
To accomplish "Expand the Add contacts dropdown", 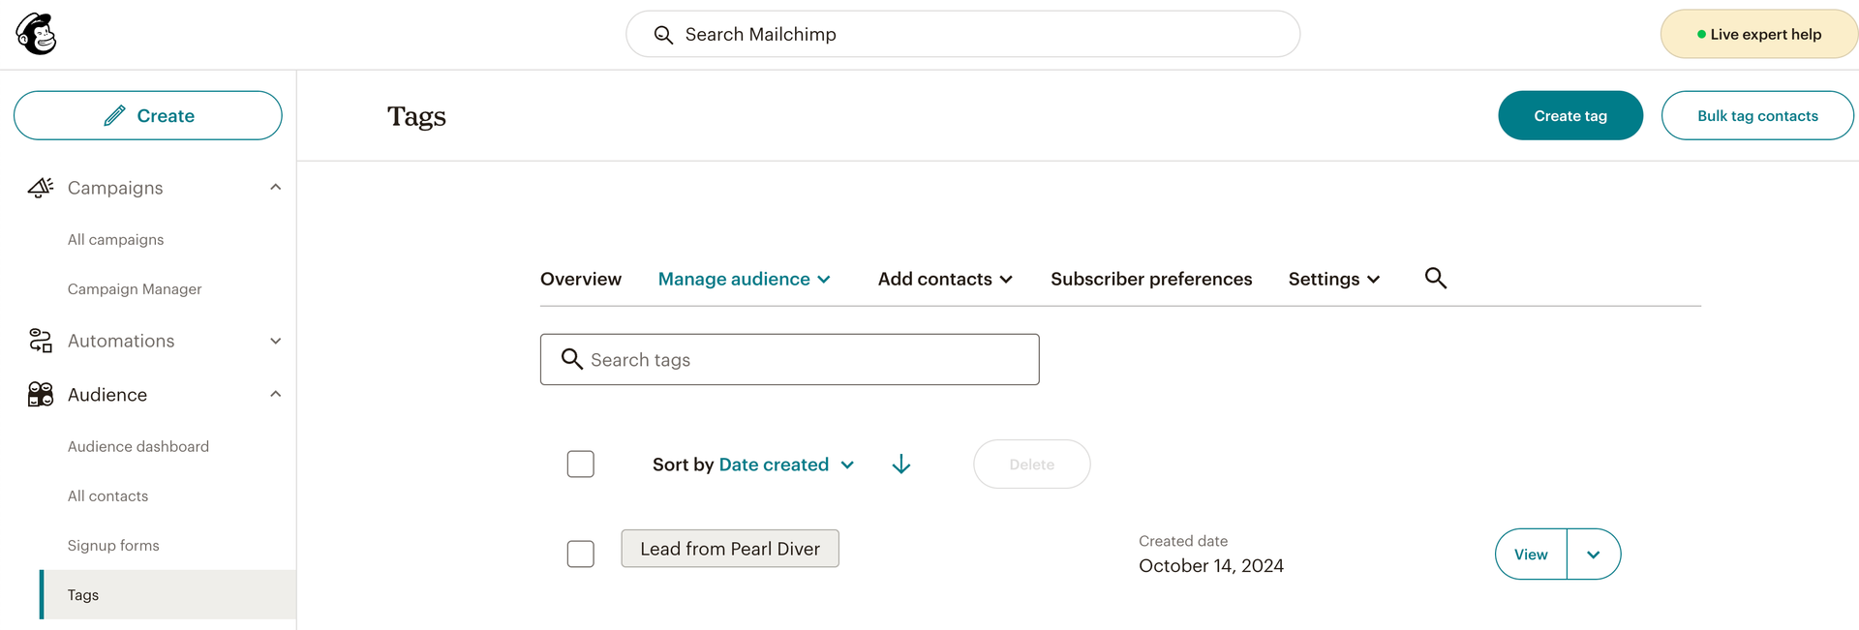I will tap(945, 279).
